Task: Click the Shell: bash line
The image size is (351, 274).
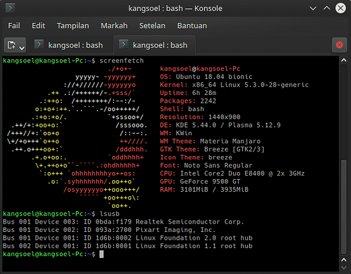Action: (x=182, y=109)
